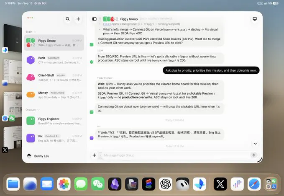The image size is (284, 196).
Task: Follow the underlined link in the top message
Action: click(107, 24)
